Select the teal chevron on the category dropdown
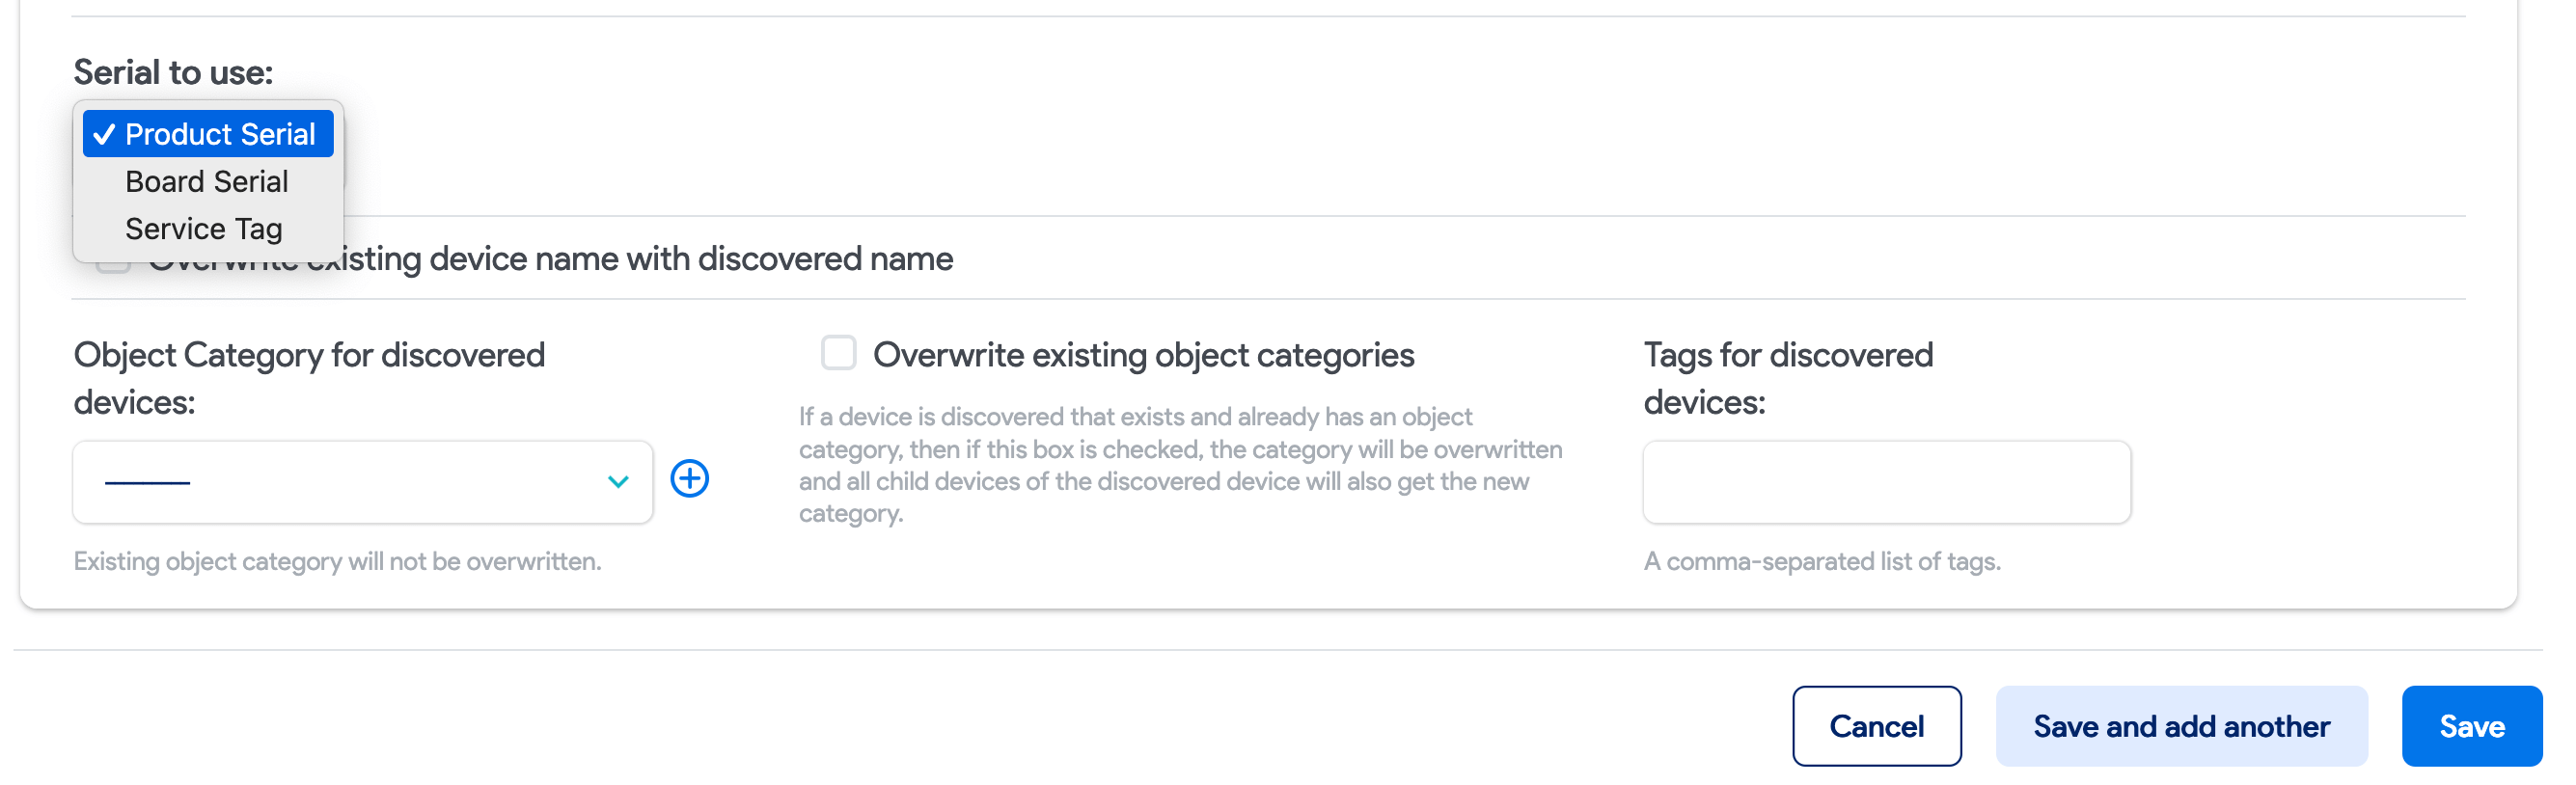The height and width of the screenshot is (785, 2576). point(617,482)
